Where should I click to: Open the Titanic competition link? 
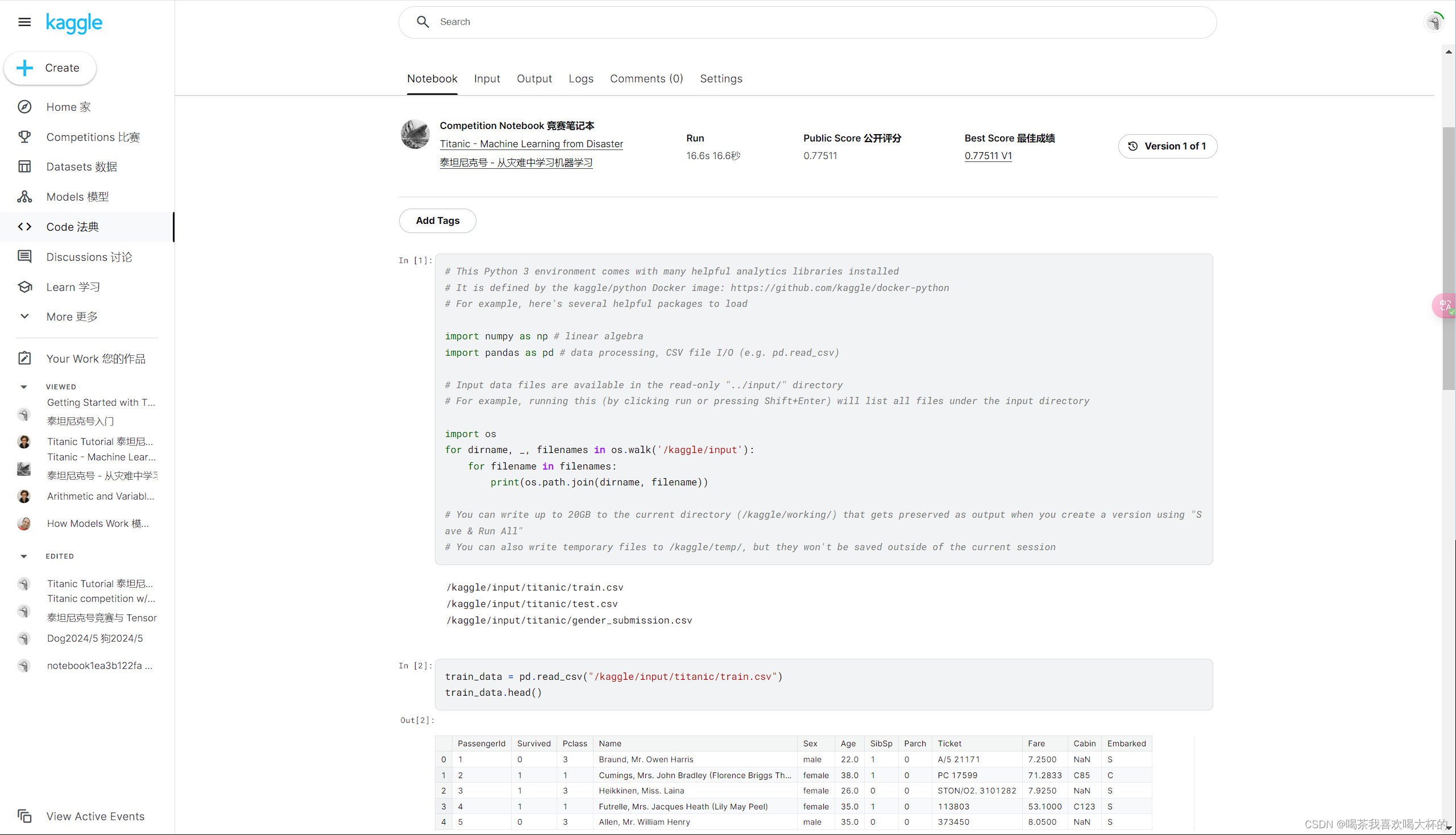(x=531, y=144)
